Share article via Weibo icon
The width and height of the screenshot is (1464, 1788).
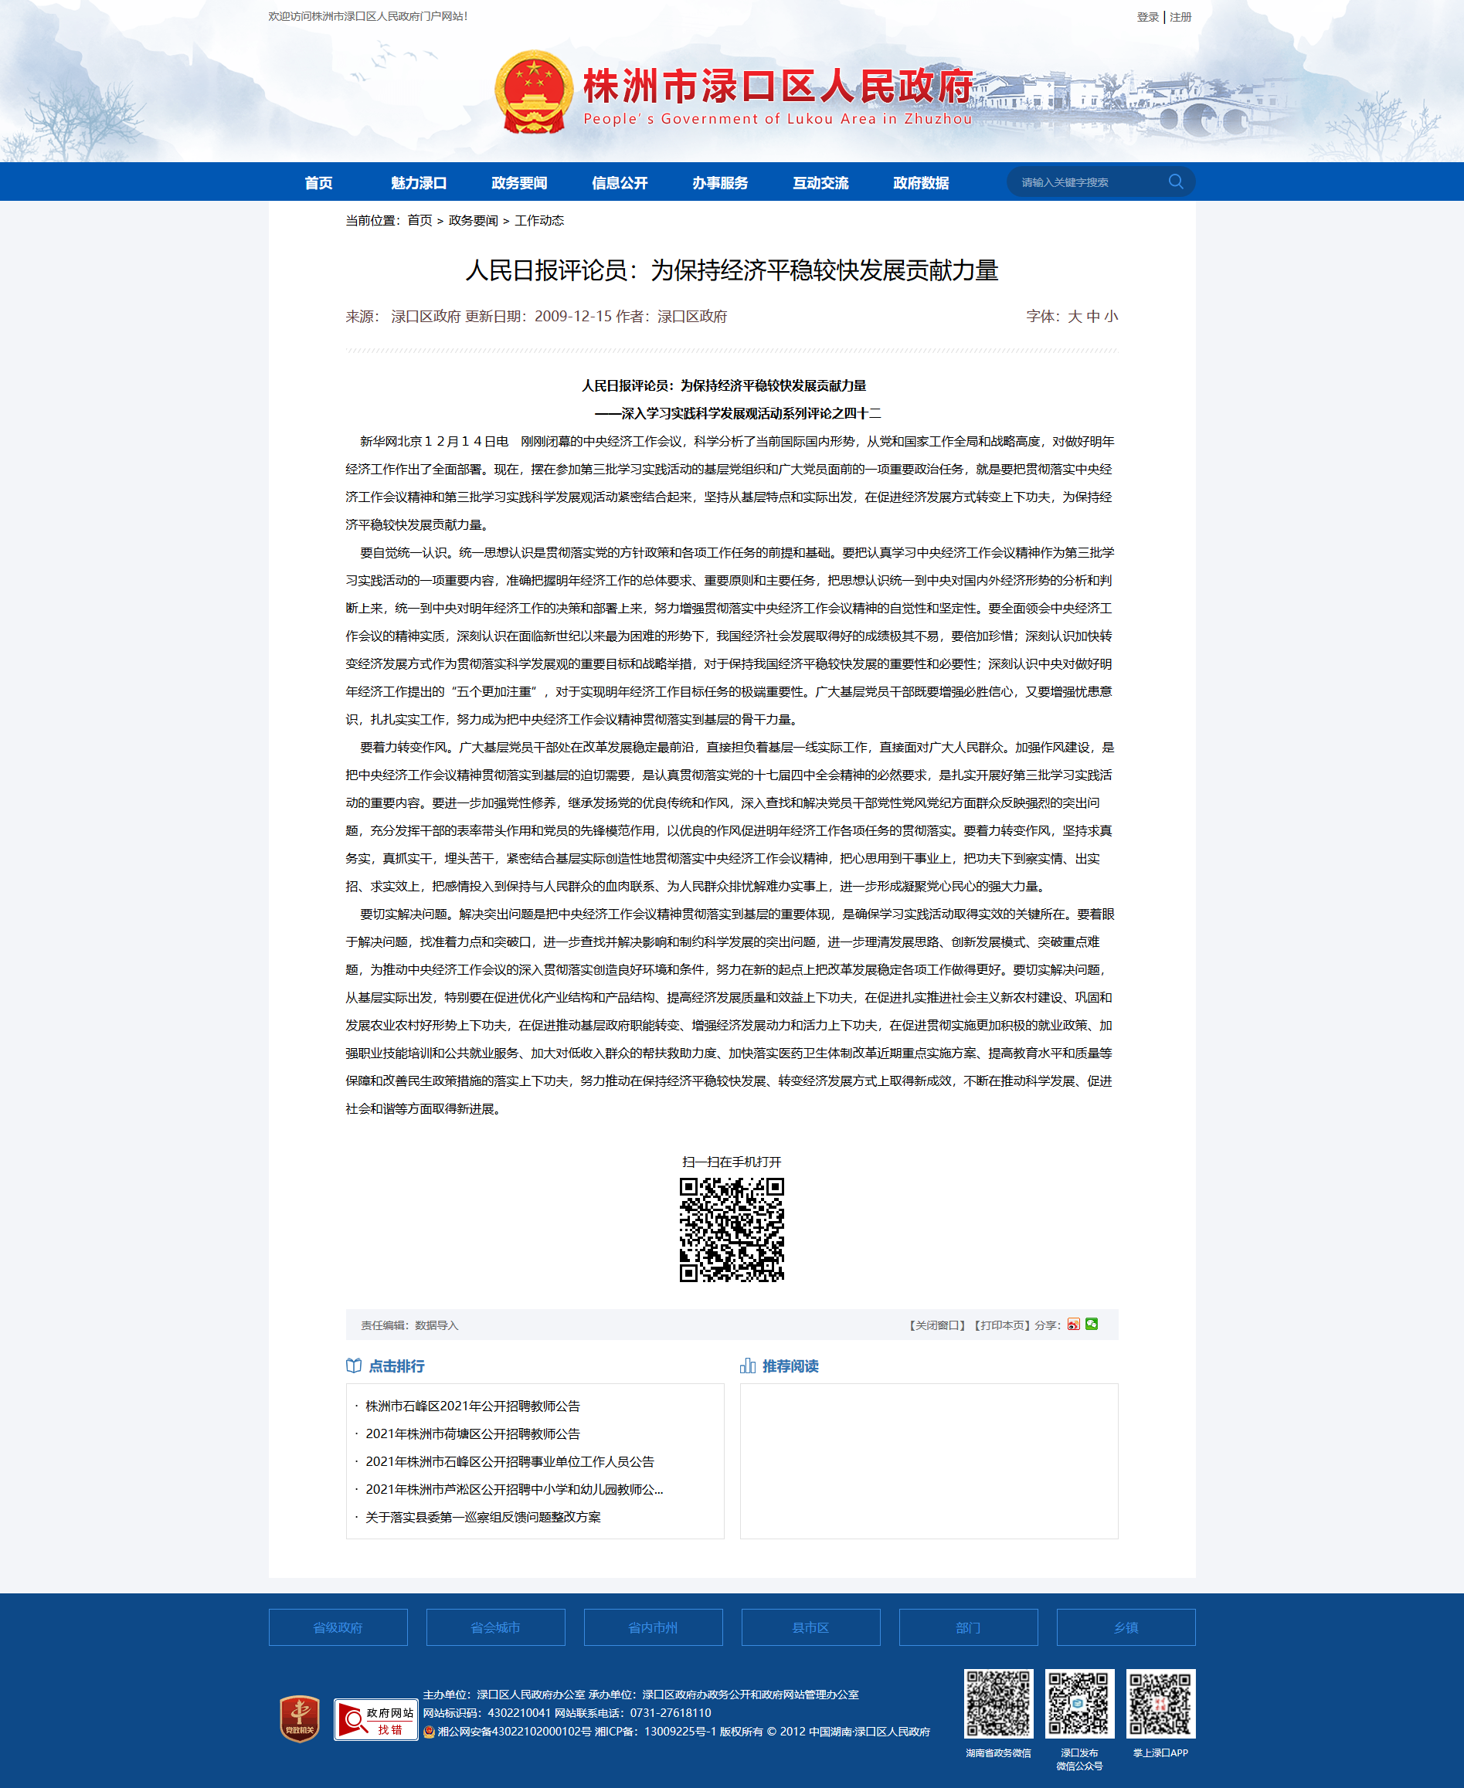point(1073,1325)
